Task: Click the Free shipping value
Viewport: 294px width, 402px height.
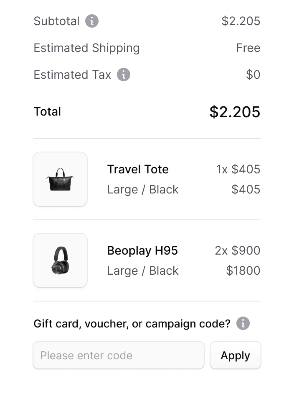Action: (x=248, y=48)
